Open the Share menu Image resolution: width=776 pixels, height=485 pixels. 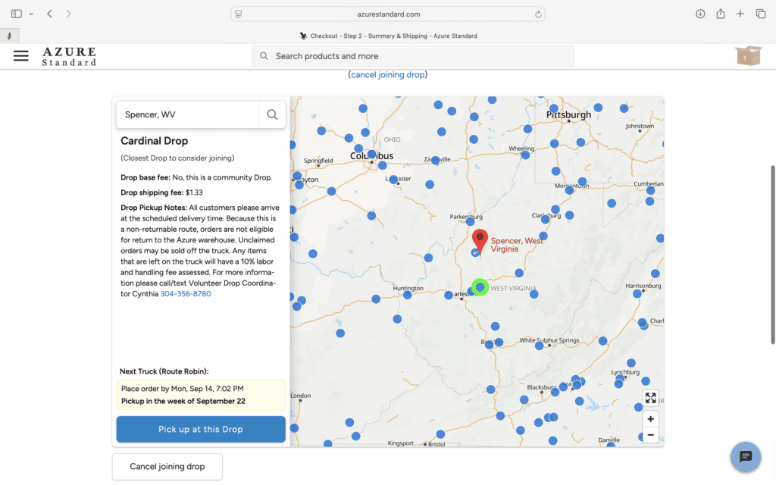click(721, 14)
